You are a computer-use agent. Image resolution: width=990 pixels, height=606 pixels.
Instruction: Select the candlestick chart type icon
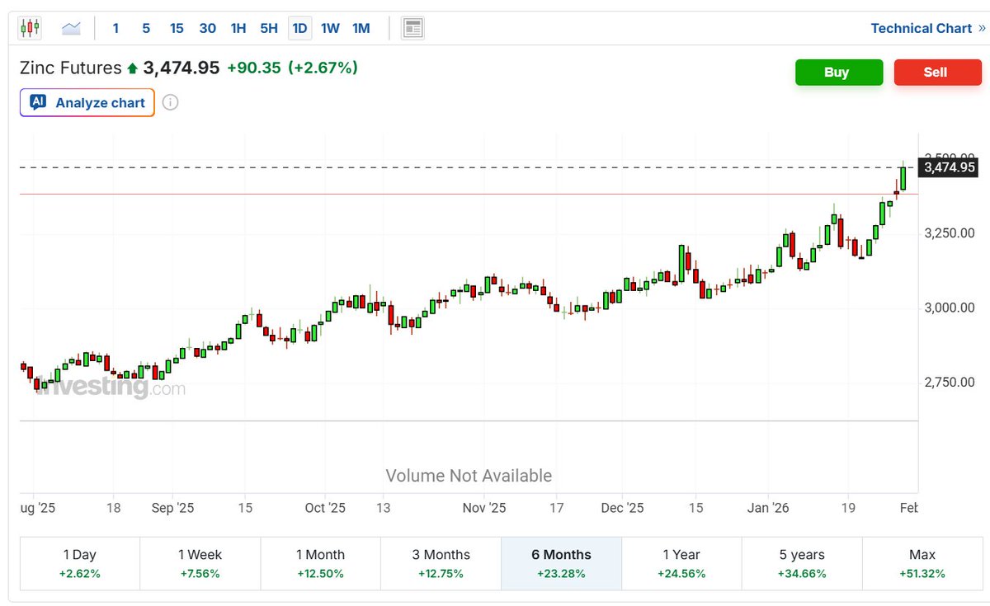(30, 28)
